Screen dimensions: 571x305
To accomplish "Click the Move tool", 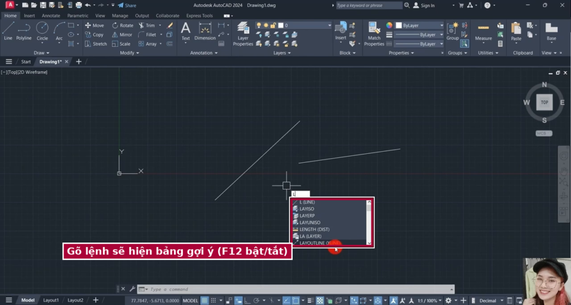I will pyautogui.click(x=94, y=26).
